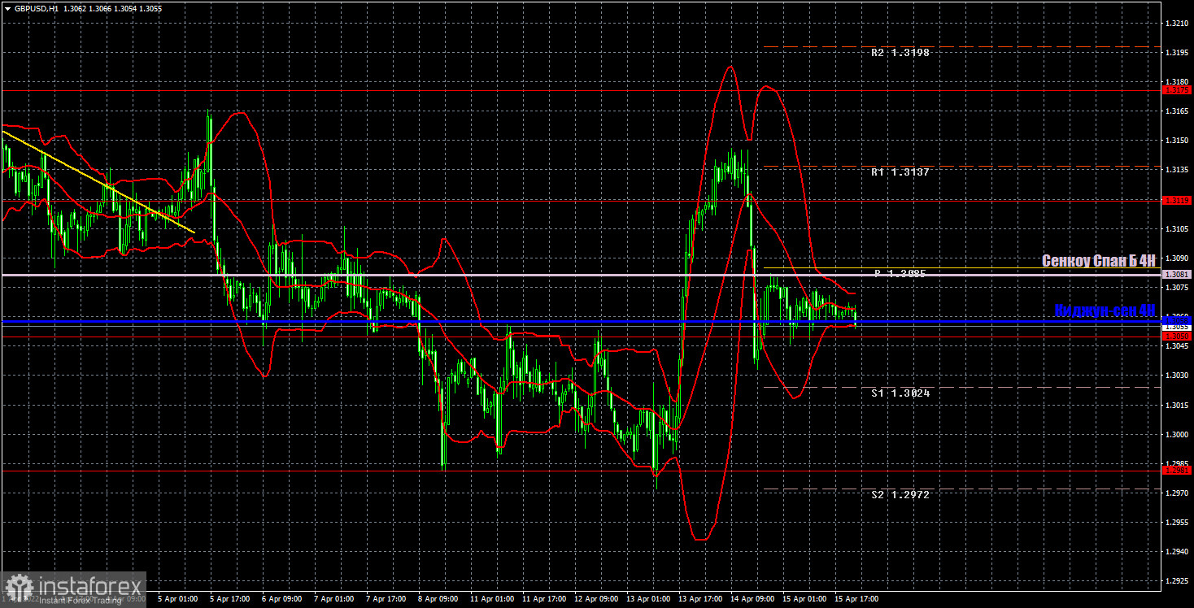
Task: Click the 6 Apr 09:00 time label
Action: click(x=281, y=599)
